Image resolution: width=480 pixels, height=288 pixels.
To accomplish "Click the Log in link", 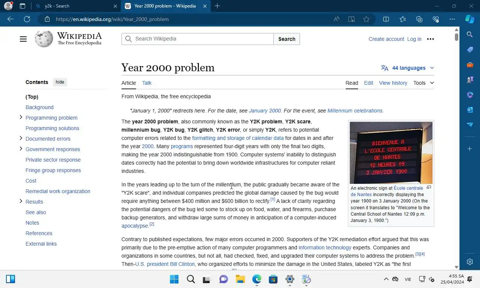I will click(414, 39).
